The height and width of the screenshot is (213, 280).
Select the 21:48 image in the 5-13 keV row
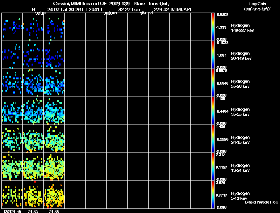[x=12, y=194]
